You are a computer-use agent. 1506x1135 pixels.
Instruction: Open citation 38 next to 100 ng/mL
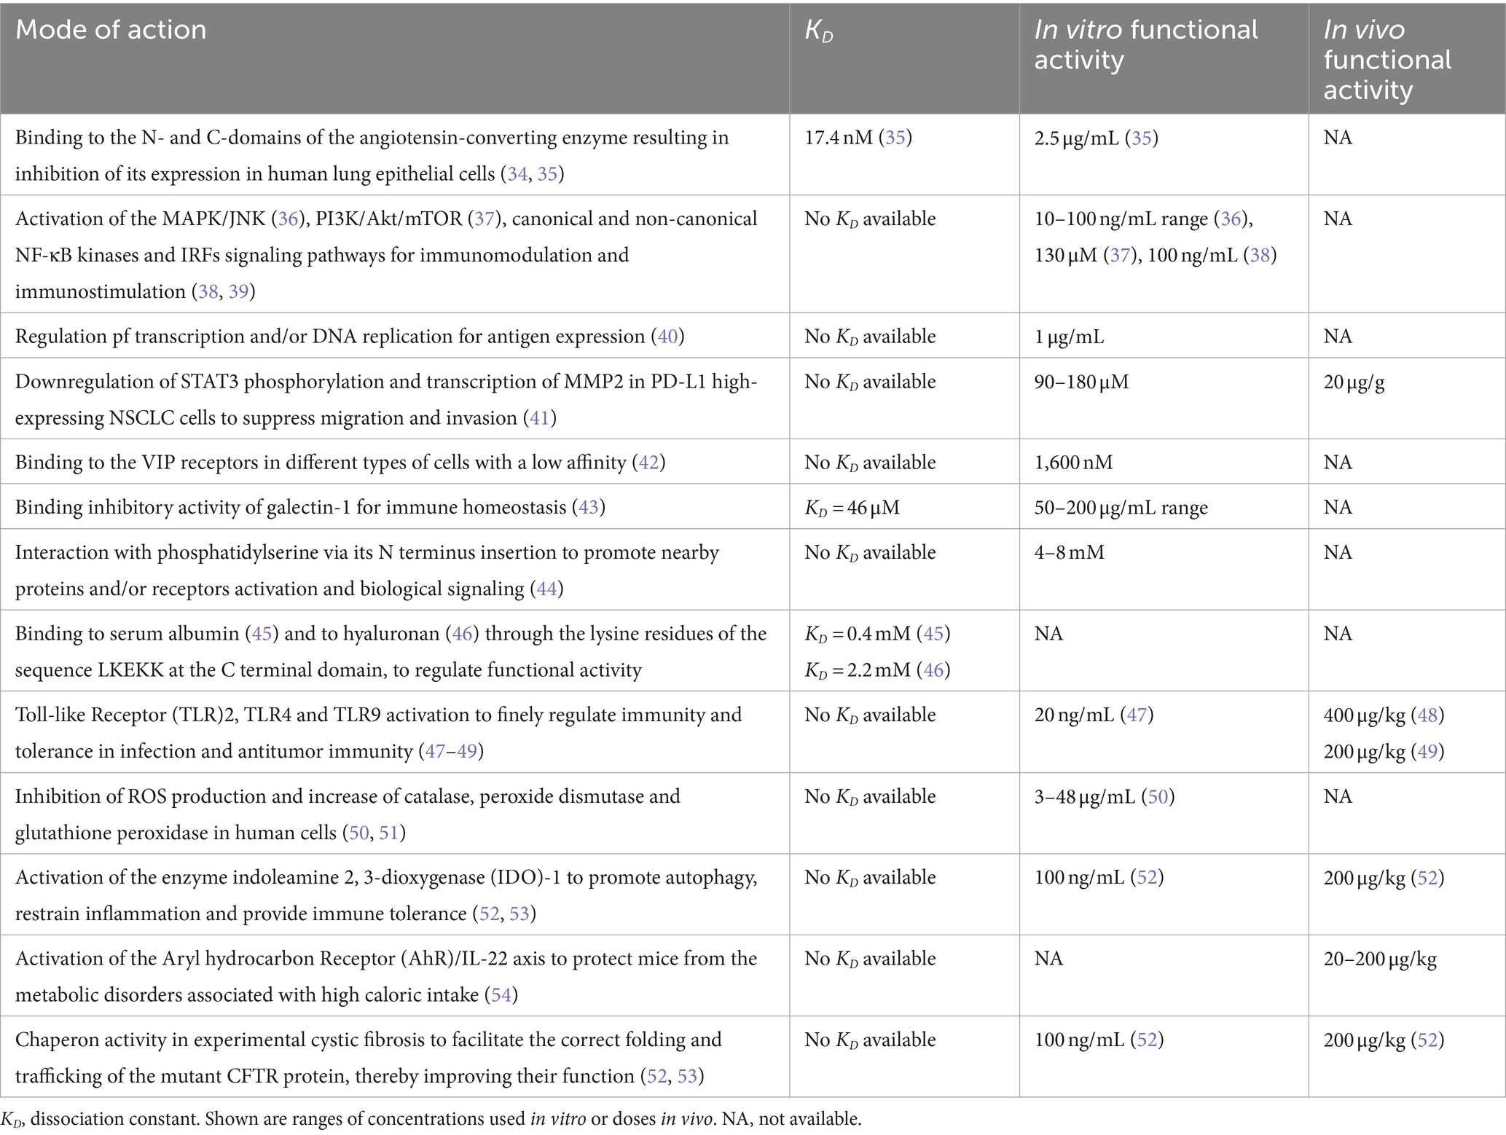1260,255
